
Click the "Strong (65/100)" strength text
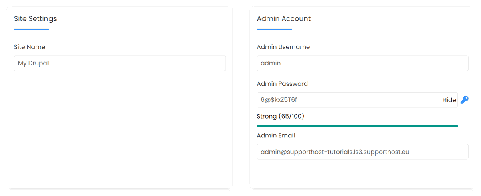click(x=280, y=116)
